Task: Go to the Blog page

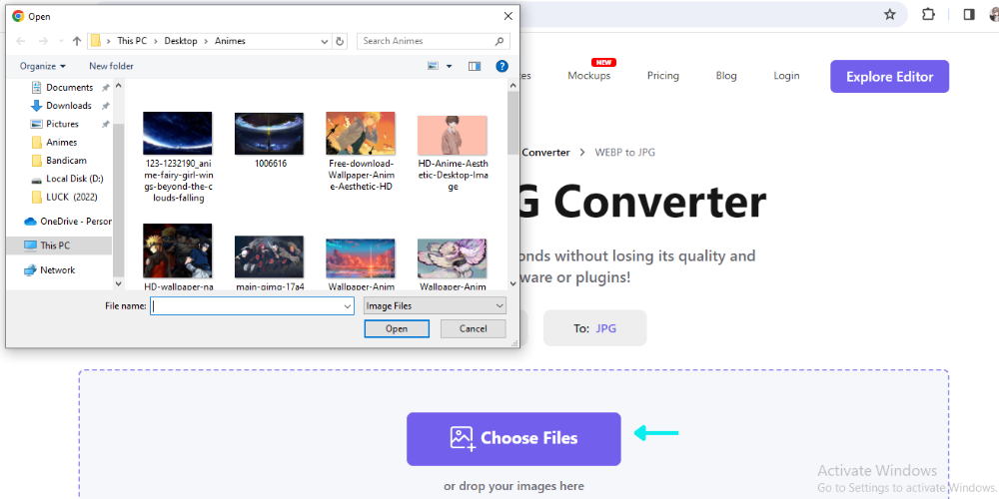Action: [x=726, y=76]
